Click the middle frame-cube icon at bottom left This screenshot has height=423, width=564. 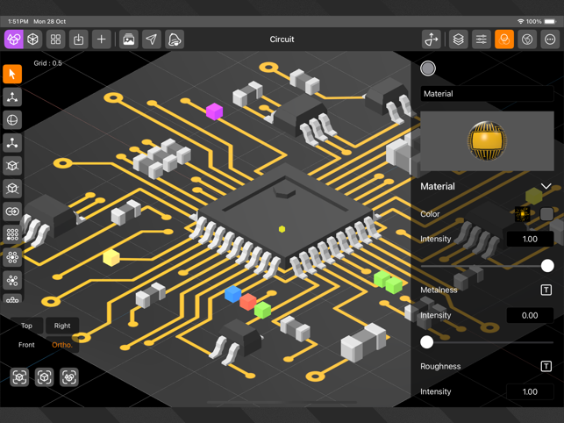pos(44,377)
